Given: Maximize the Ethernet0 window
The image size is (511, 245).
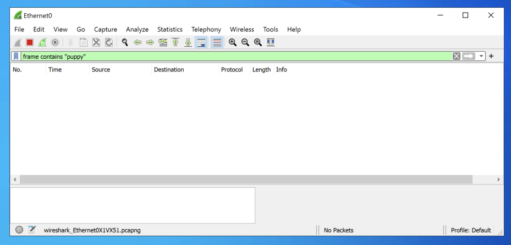Looking at the screenshot, I should point(465,15).
